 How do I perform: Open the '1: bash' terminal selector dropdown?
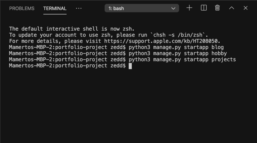tap(142, 8)
